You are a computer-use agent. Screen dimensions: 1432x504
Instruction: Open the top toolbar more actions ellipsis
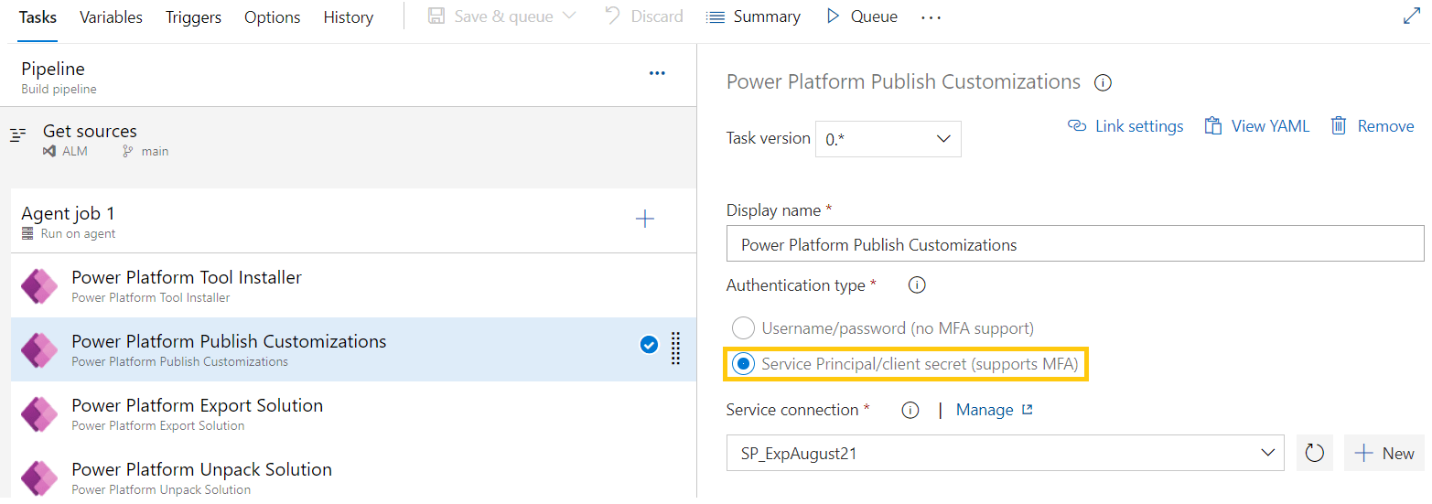(x=931, y=17)
